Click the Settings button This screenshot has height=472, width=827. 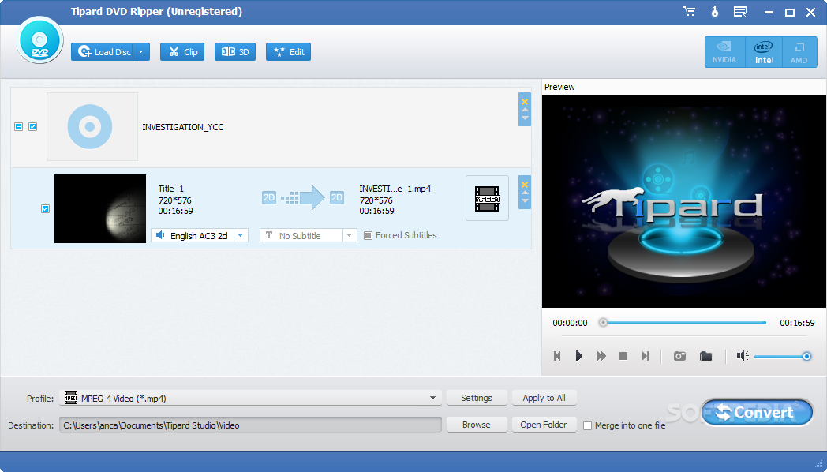tap(477, 398)
